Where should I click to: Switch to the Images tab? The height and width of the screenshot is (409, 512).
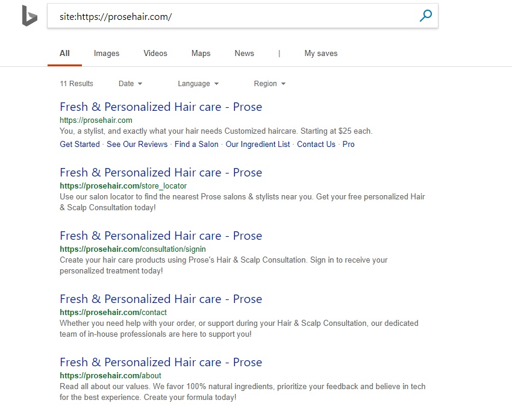pos(106,53)
